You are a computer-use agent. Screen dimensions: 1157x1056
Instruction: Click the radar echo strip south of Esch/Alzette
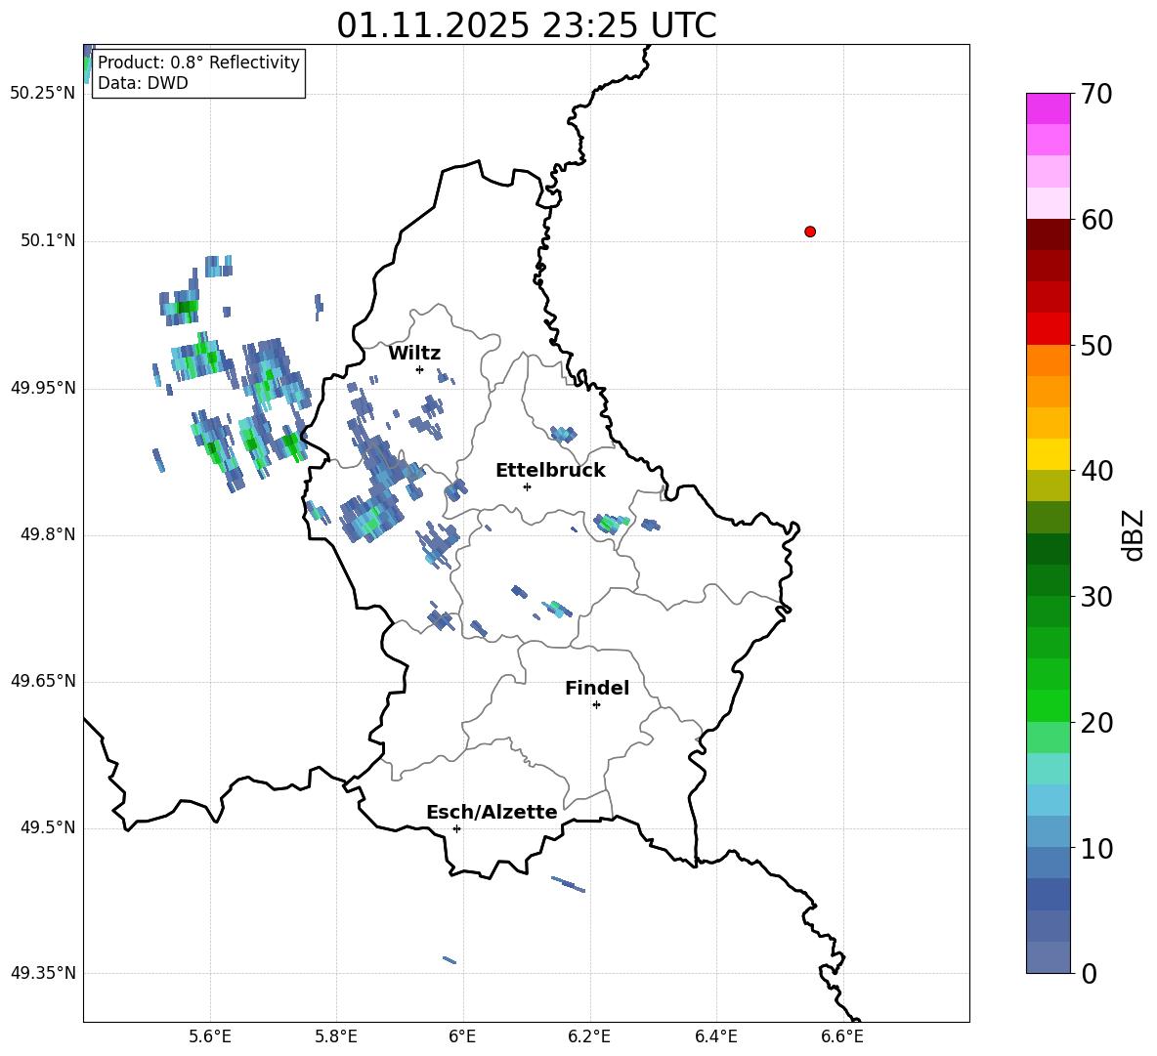[568, 884]
